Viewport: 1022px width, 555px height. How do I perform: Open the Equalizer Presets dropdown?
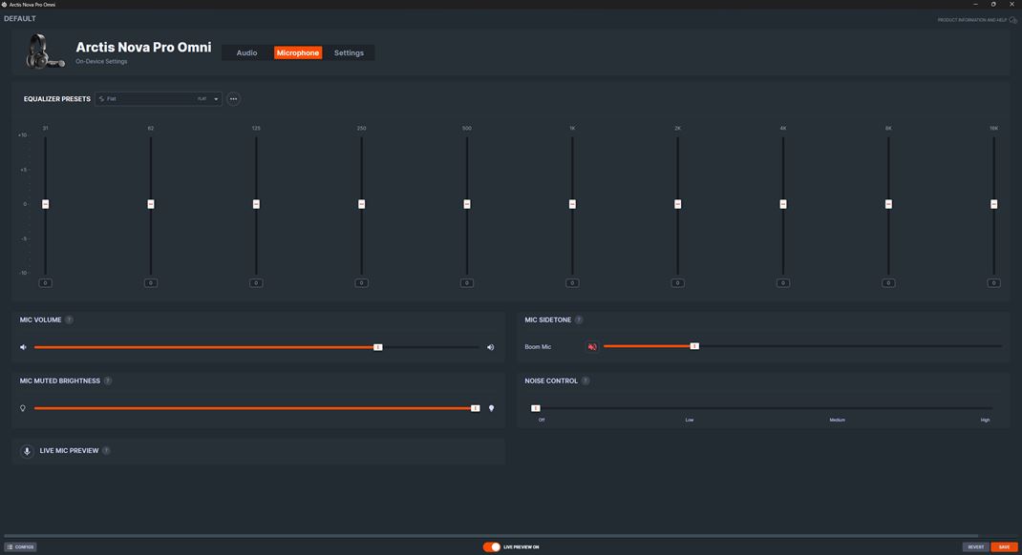pos(159,99)
